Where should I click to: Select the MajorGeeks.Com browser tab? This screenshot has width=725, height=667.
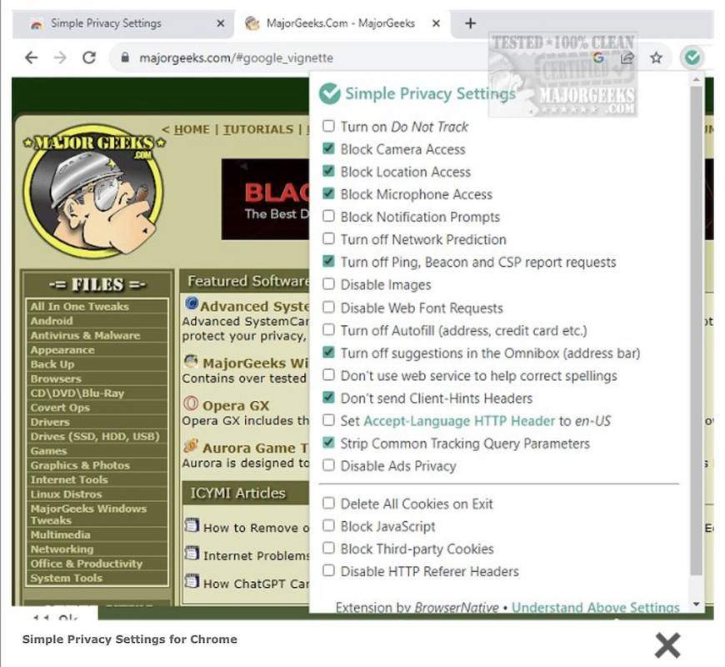coord(341,23)
